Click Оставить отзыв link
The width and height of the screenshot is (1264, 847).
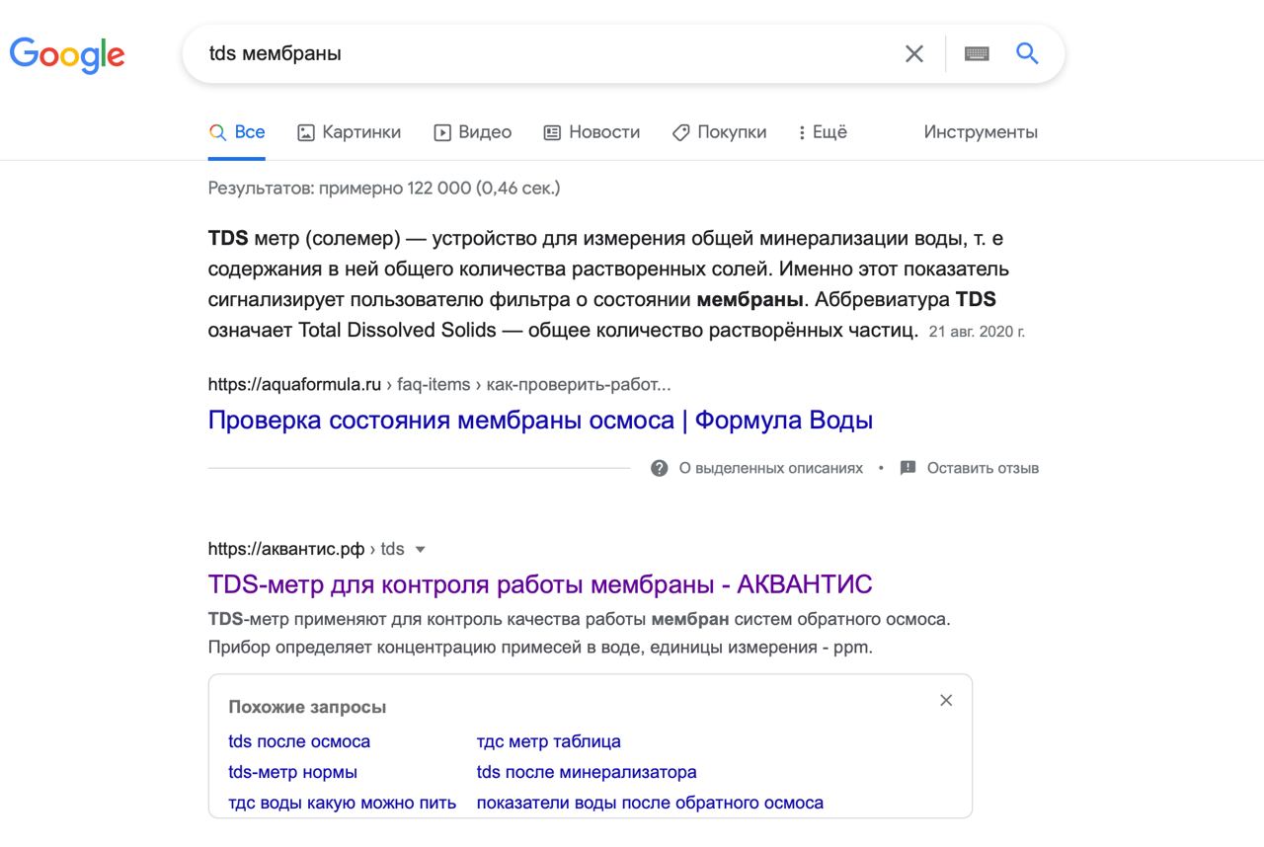pos(983,468)
